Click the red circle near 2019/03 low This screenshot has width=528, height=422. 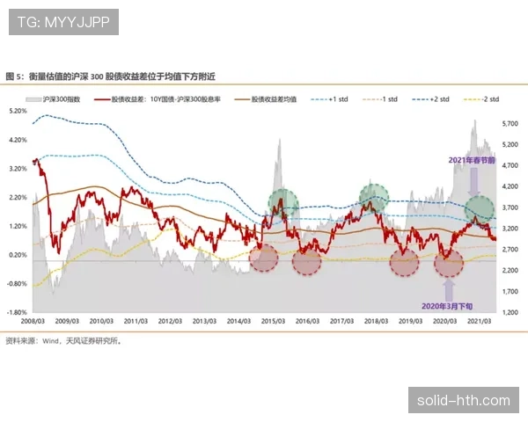[x=404, y=263]
